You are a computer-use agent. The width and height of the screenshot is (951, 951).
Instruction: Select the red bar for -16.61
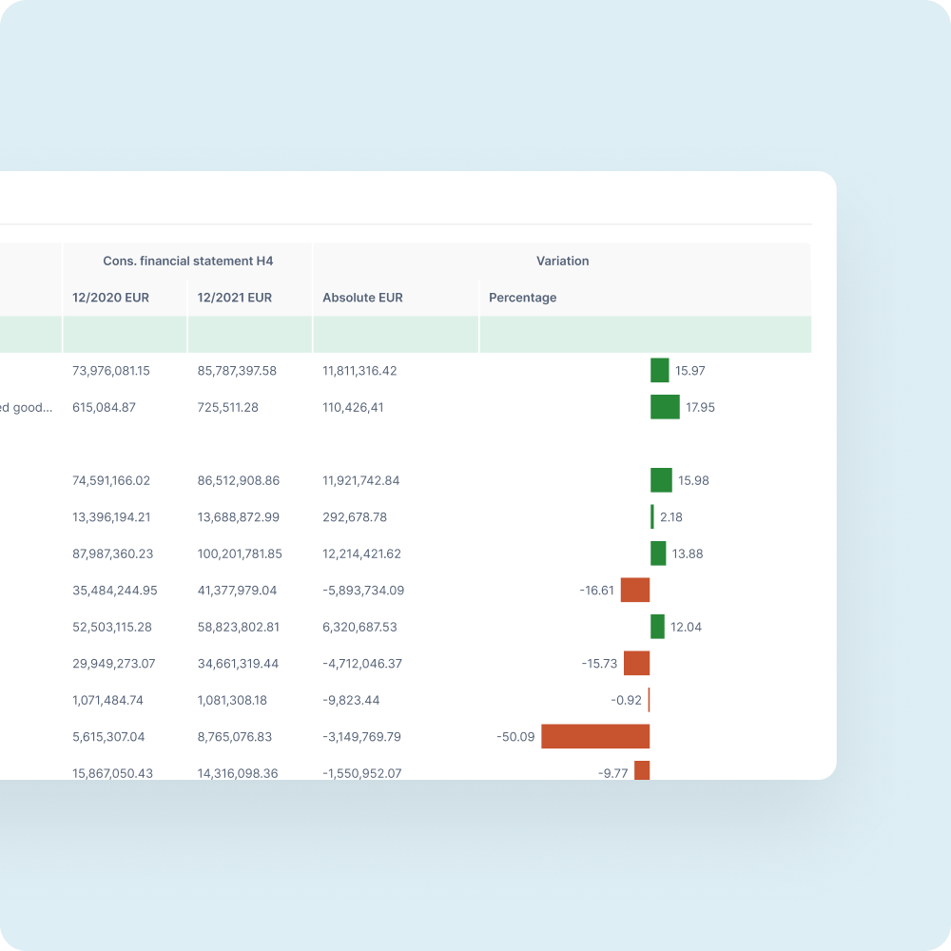click(x=634, y=591)
